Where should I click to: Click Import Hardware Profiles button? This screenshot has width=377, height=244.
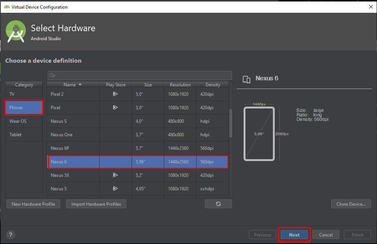[x=96, y=204]
